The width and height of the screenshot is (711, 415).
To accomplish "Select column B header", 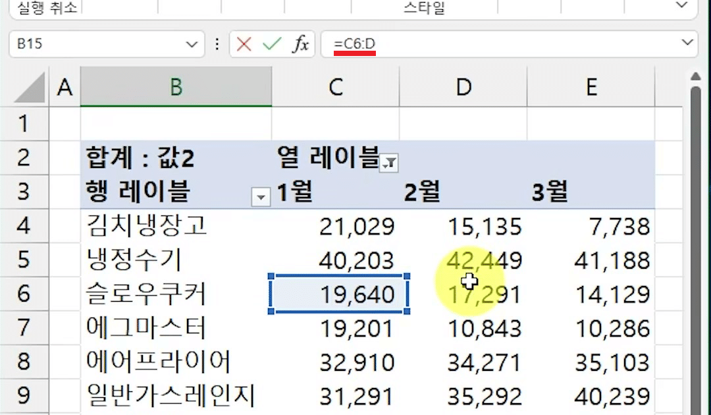I will (x=176, y=87).
